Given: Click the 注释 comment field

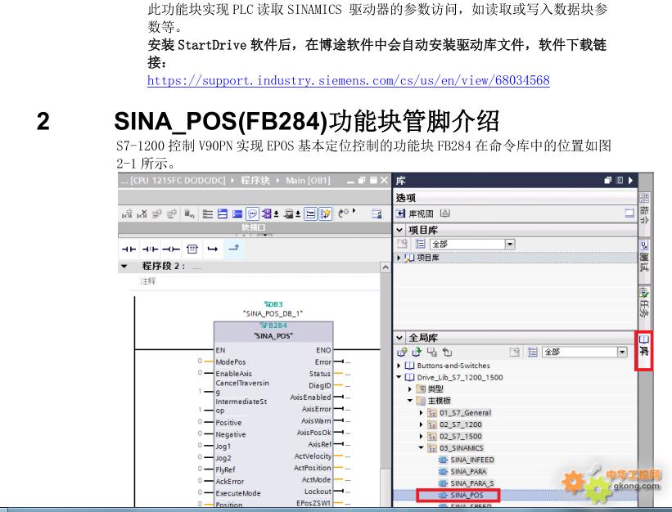Looking at the screenshot, I should 148,281.
